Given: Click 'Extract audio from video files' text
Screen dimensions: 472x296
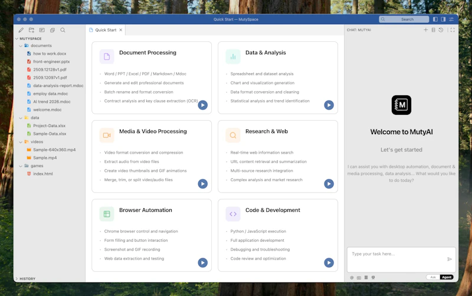Looking at the screenshot, I should [x=132, y=161].
